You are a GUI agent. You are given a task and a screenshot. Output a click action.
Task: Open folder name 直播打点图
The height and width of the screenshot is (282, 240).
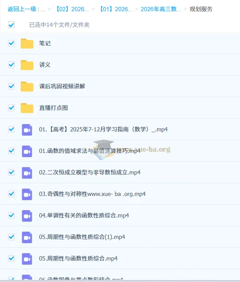[x=54, y=108]
